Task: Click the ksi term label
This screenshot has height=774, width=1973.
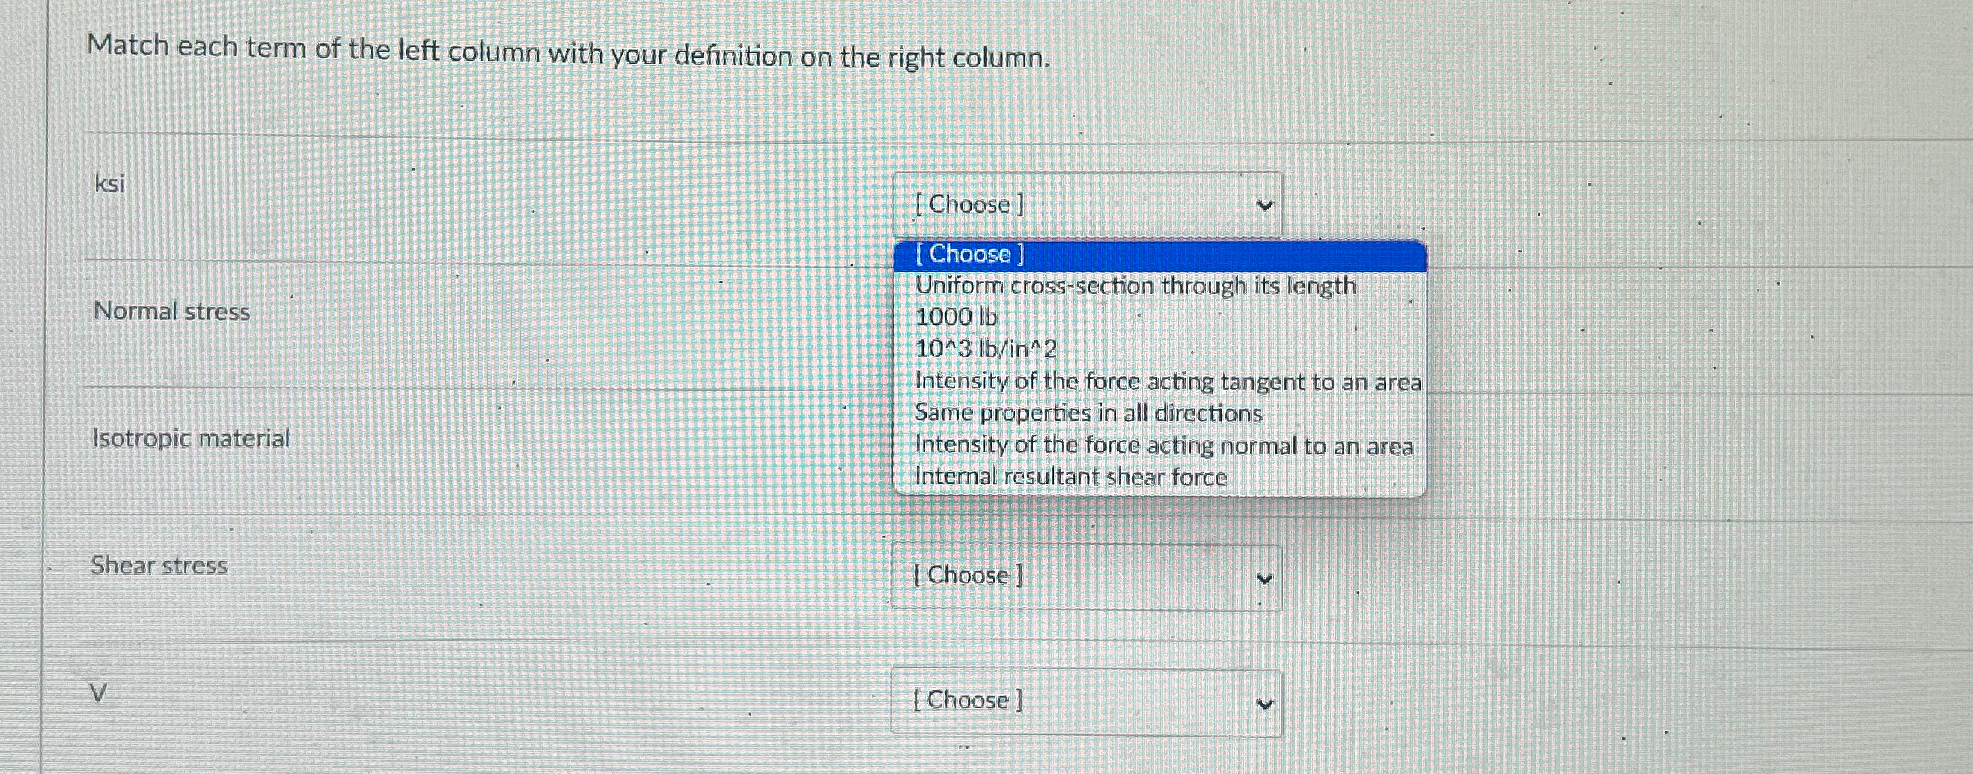Action: [107, 184]
